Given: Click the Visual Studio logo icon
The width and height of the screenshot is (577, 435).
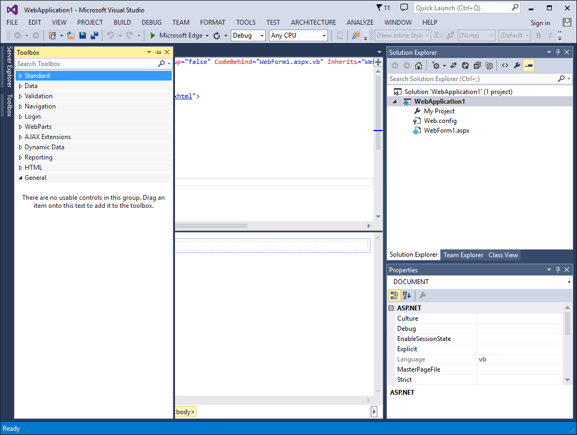Looking at the screenshot, I should coord(12,10).
